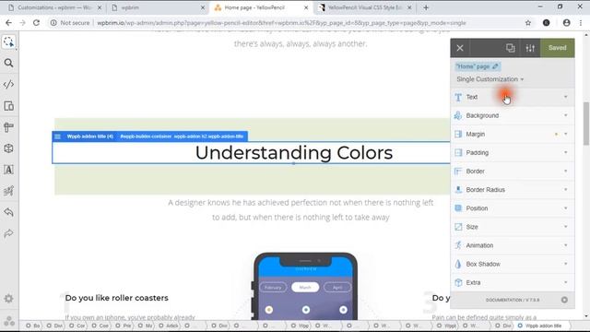
Task: Expand the Text property section
Action: point(513,97)
